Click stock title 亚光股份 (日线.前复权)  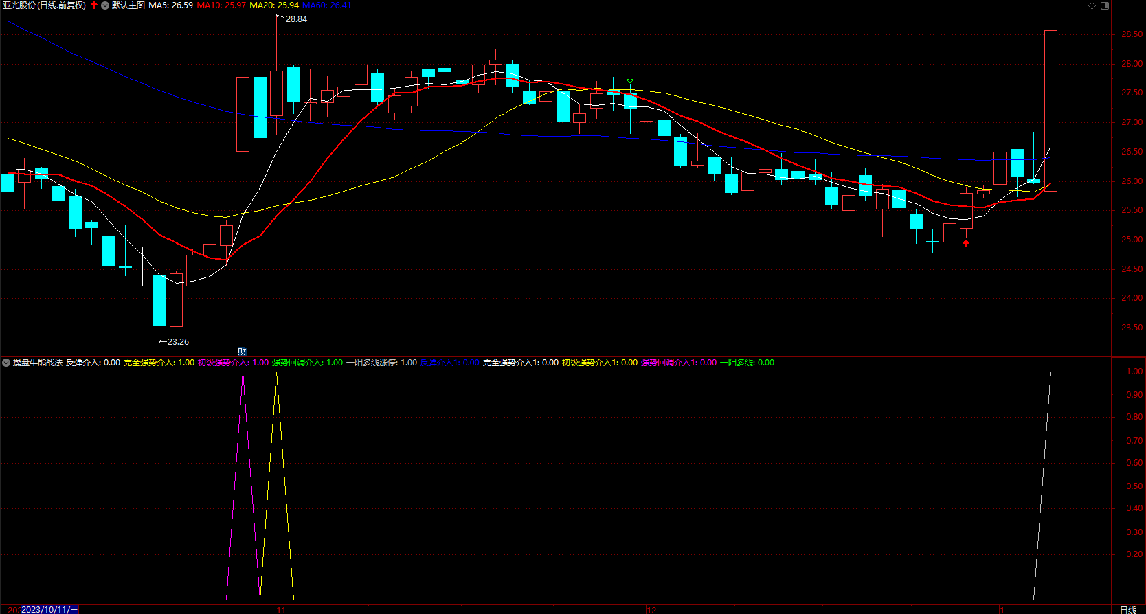click(45, 5)
